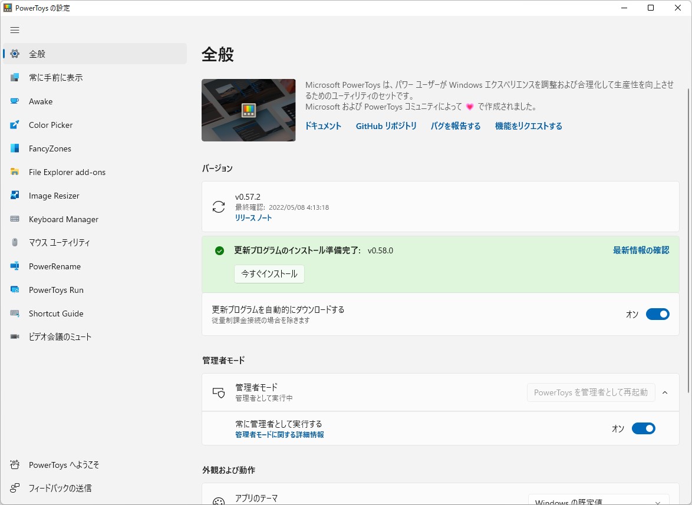The height and width of the screenshot is (505, 692).
Task: Select Shortcut Guide in the sidebar
Action: point(95,313)
